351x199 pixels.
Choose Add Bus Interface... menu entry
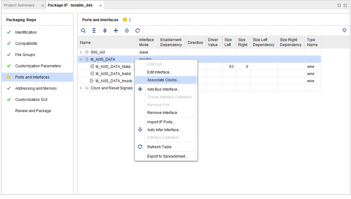click(x=166, y=89)
